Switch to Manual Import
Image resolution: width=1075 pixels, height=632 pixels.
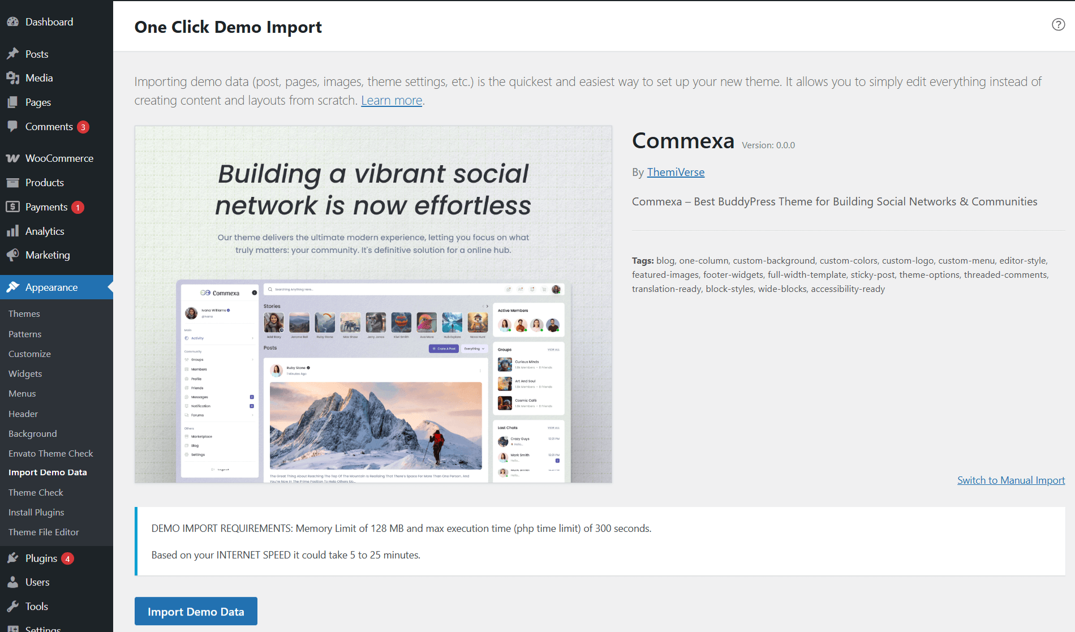coord(1010,480)
